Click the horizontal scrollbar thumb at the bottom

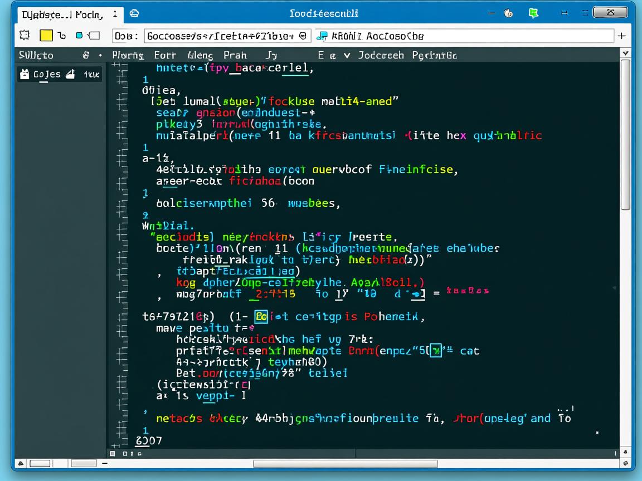[345, 464]
